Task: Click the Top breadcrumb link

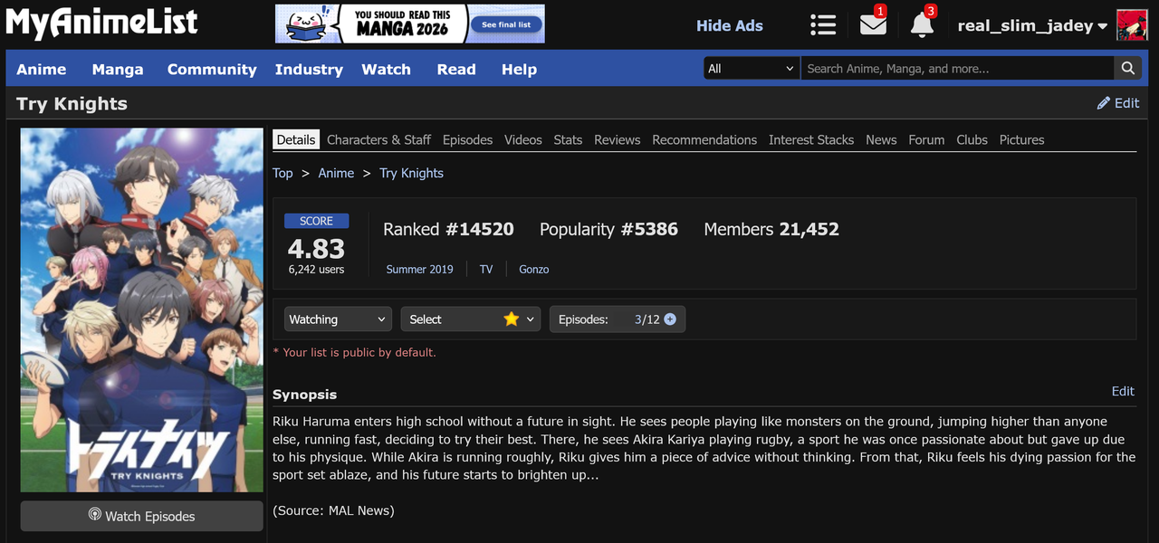Action: tap(283, 173)
